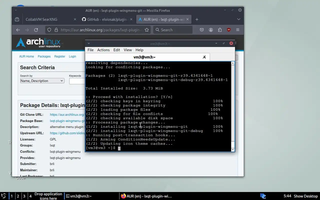Click the shield tracking protection icon
The image size is (320, 200).
tap(49, 30)
